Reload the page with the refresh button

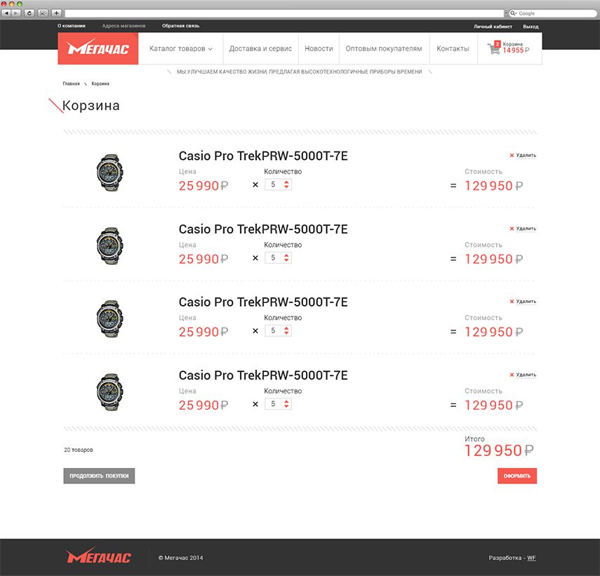pos(29,13)
